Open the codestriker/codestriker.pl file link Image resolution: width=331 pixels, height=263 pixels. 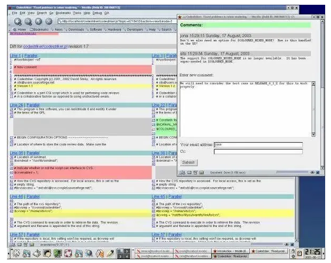point(45,46)
